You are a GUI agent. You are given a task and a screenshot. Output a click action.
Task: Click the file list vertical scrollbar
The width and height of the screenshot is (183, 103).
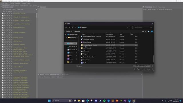153,59
